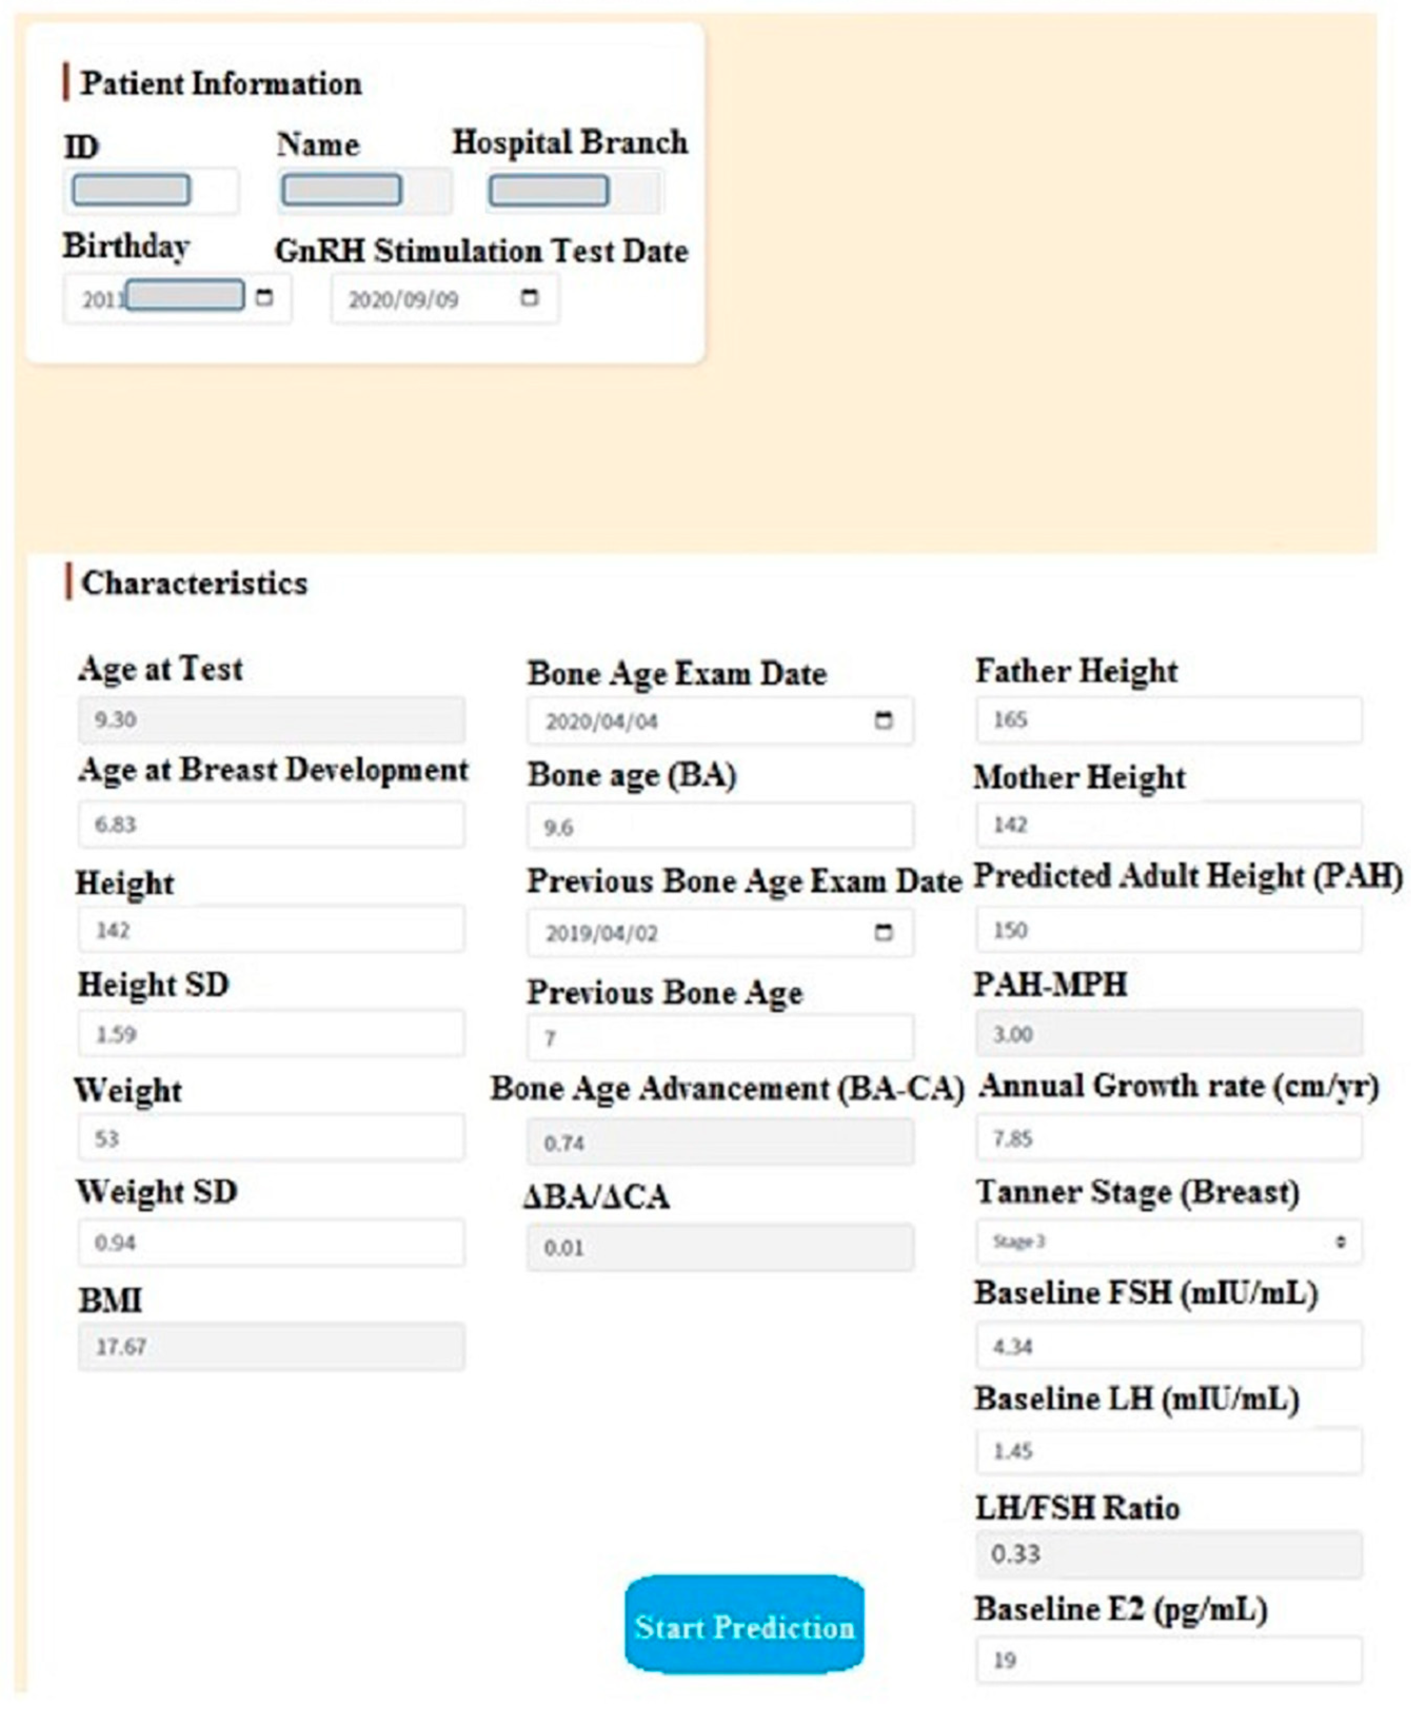The height and width of the screenshot is (1716, 1411).
Task: Select the Annual Growth rate input
Action: click(1168, 1139)
